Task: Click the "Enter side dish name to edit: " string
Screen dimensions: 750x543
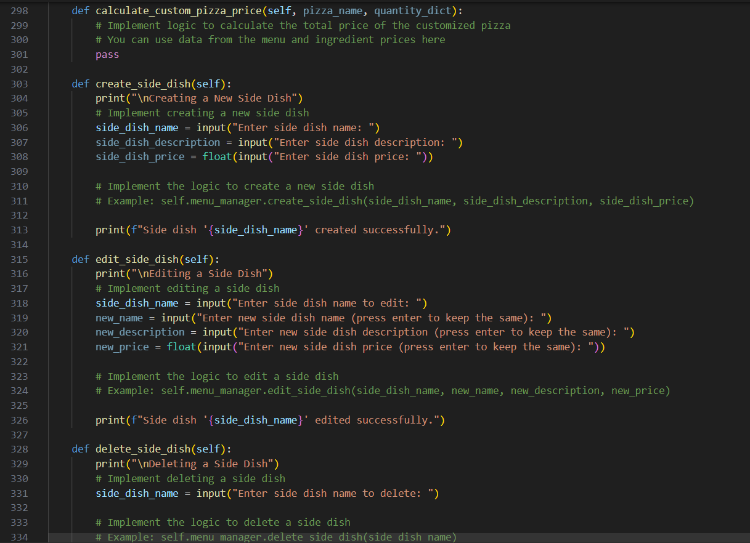Action: click(x=327, y=304)
